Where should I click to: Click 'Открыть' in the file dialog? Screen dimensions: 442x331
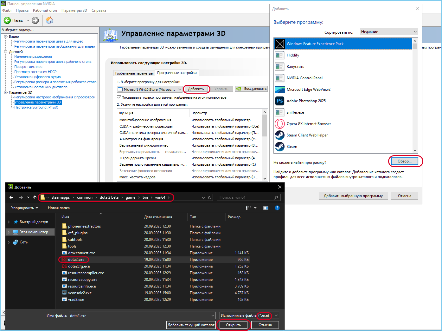(234, 325)
